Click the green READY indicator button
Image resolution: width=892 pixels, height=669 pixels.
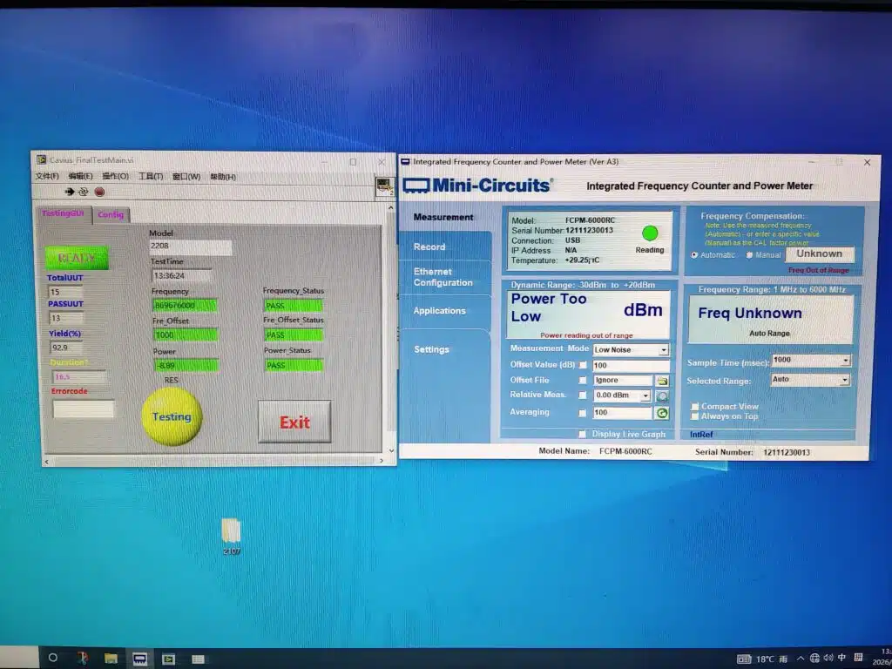coord(77,258)
